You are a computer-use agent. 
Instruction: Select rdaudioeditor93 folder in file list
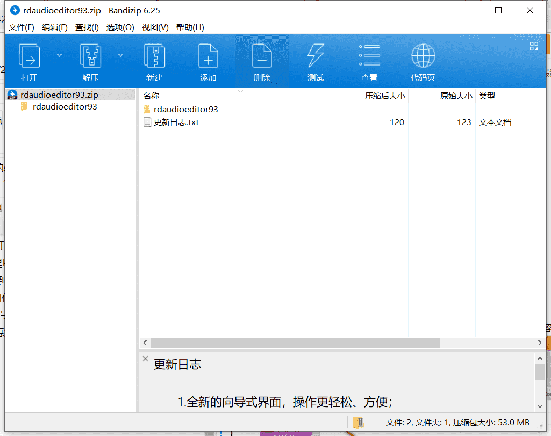(x=185, y=109)
